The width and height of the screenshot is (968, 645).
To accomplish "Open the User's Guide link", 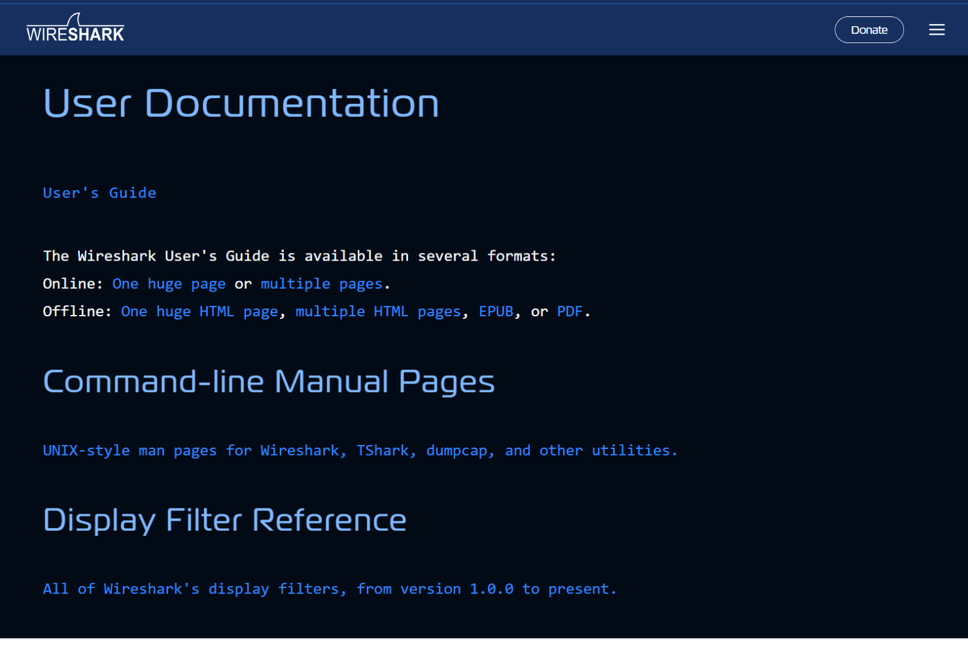I will pos(99,193).
